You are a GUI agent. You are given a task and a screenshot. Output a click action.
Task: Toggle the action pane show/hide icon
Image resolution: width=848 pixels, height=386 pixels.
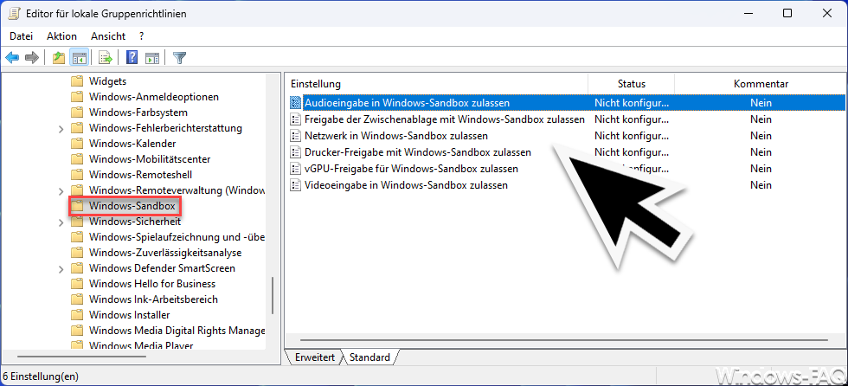(x=152, y=57)
